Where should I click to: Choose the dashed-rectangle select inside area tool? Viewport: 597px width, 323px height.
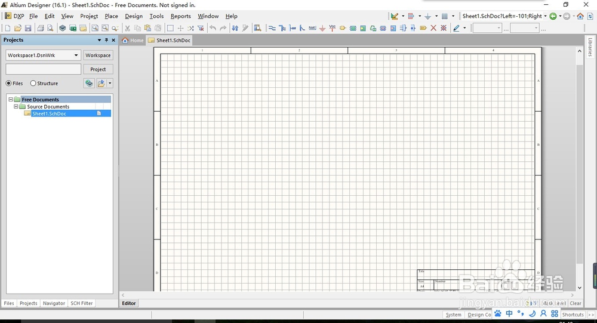(x=170, y=28)
